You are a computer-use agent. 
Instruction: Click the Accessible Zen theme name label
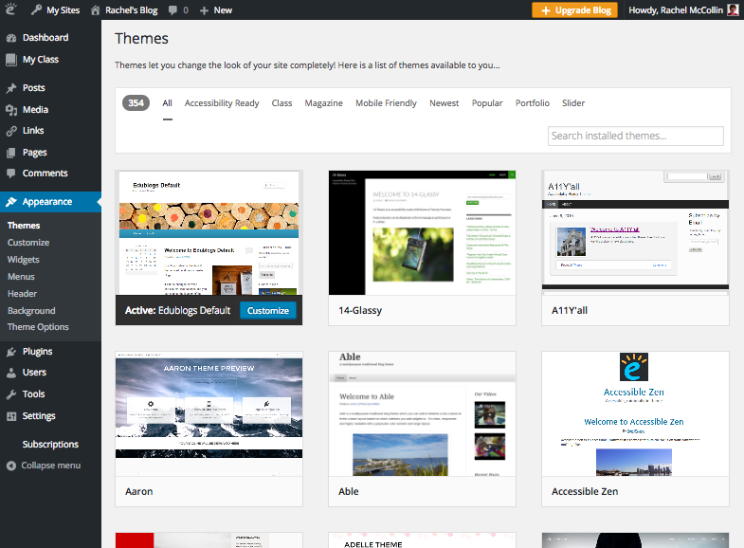(x=585, y=492)
